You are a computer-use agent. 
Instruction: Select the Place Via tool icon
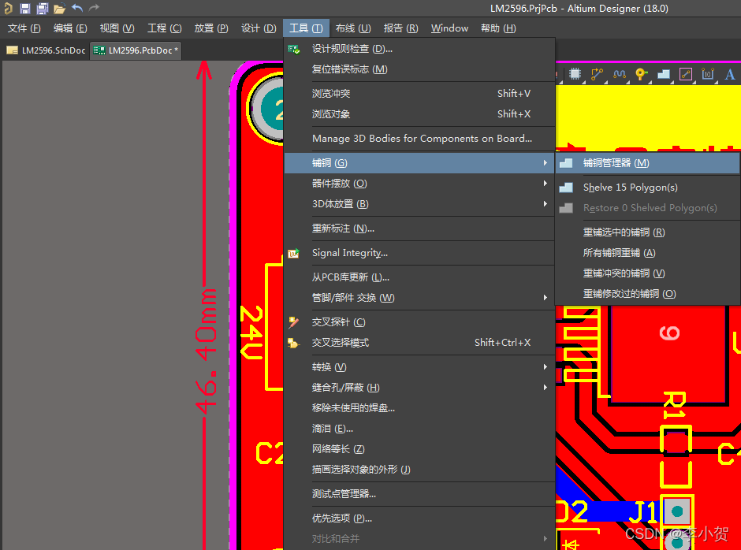tap(642, 74)
